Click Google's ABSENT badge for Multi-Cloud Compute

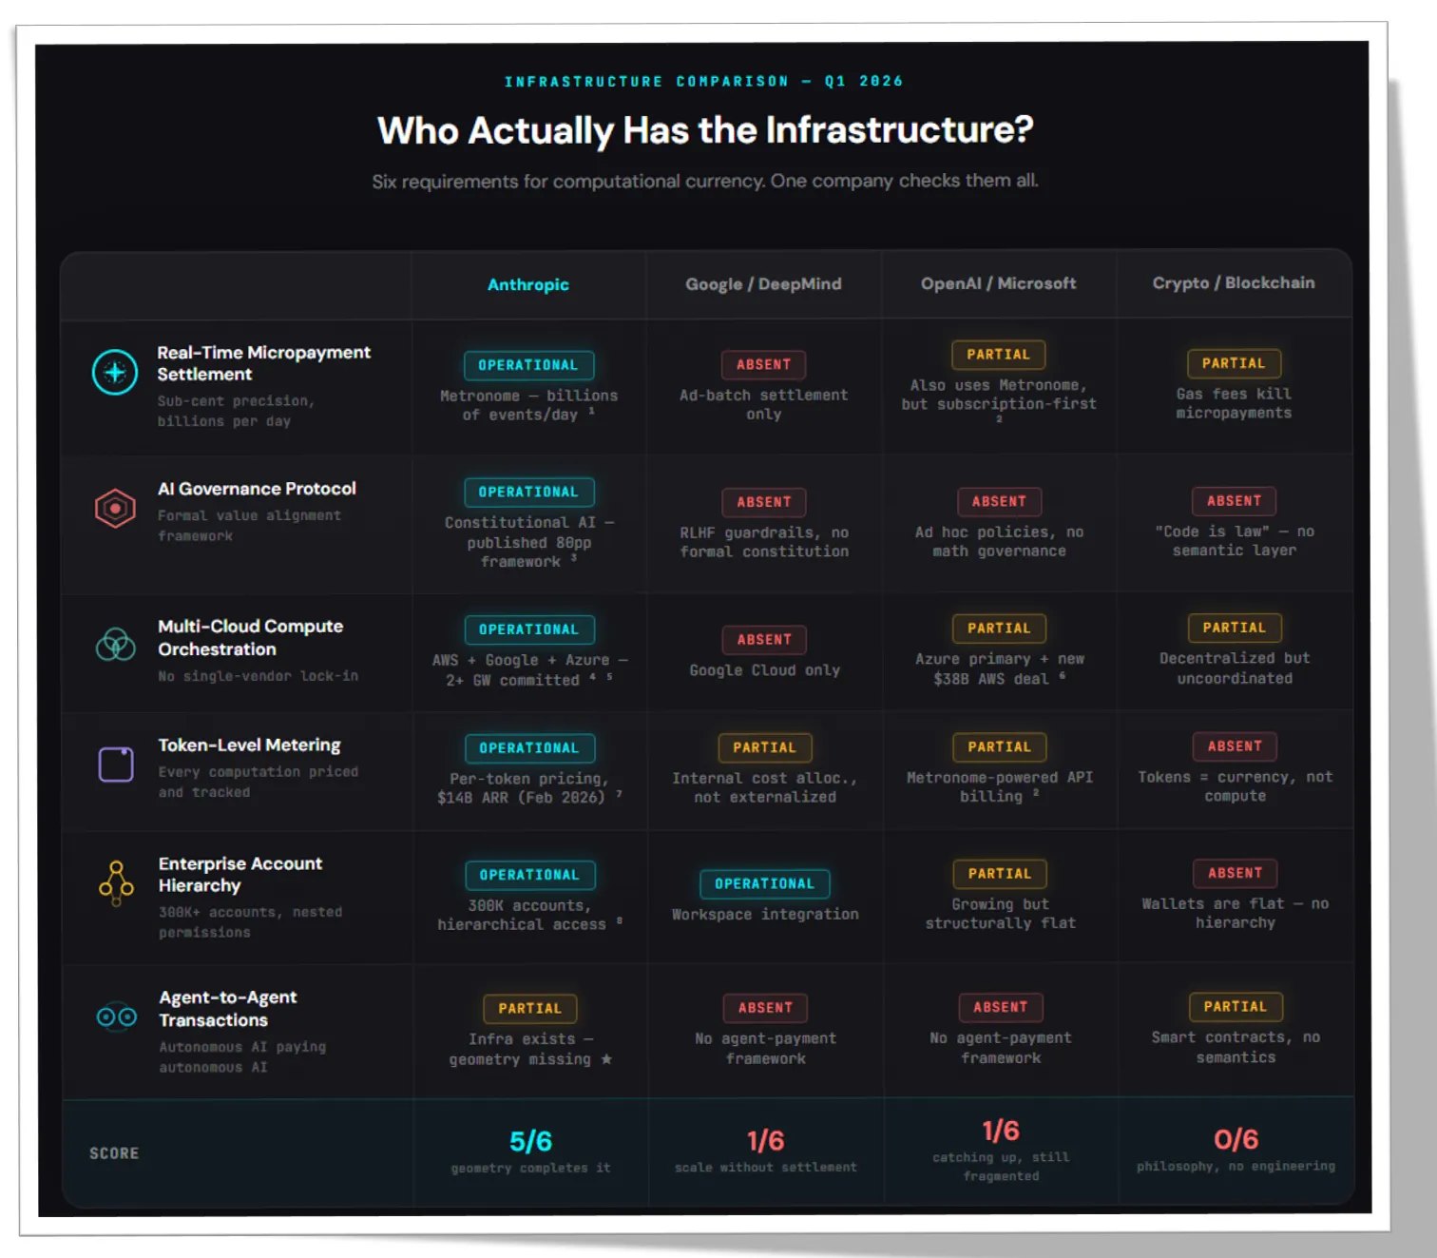pos(765,640)
